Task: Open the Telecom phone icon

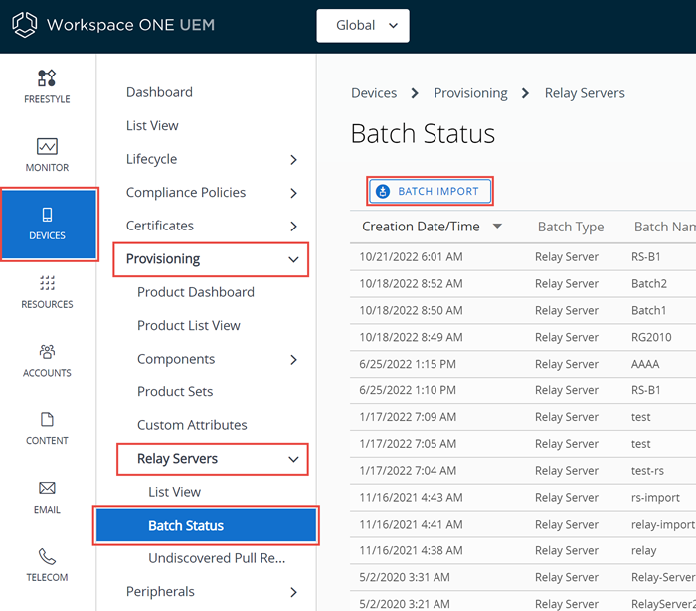Action: [47, 556]
